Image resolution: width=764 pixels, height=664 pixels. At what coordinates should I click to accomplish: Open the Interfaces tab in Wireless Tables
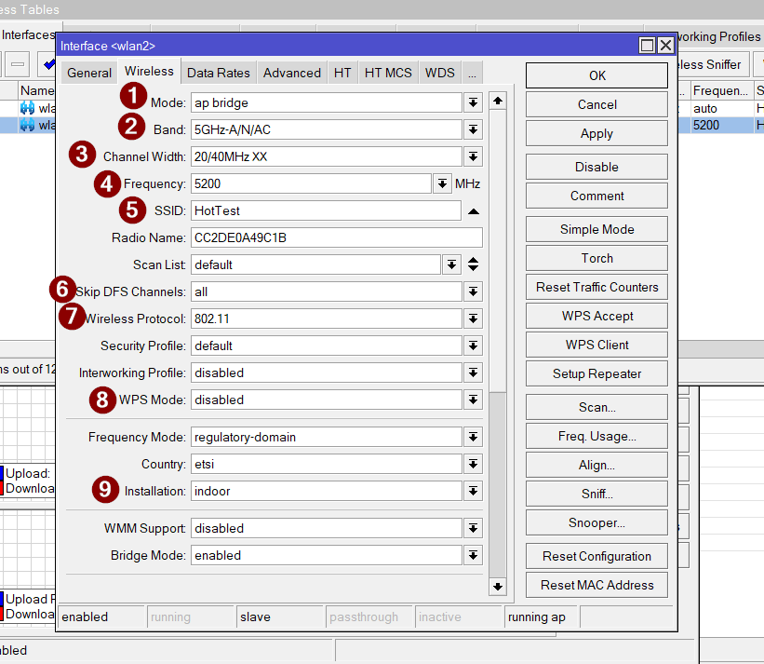click(x=28, y=35)
